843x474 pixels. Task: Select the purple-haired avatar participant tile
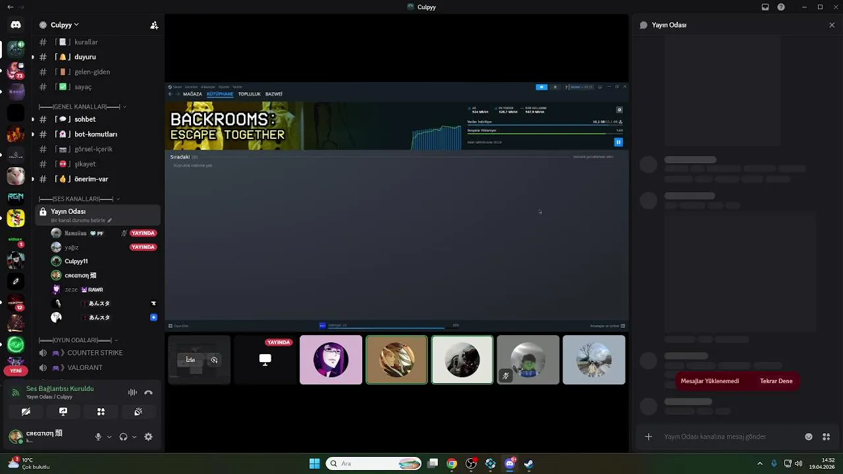click(x=331, y=359)
